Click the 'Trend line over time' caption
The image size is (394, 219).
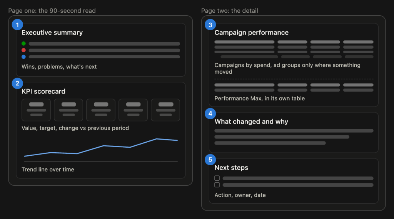pyautogui.click(x=48, y=170)
